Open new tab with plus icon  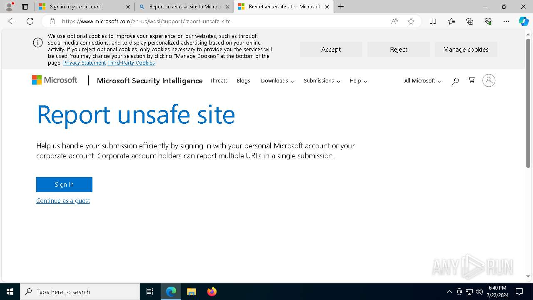click(341, 7)
